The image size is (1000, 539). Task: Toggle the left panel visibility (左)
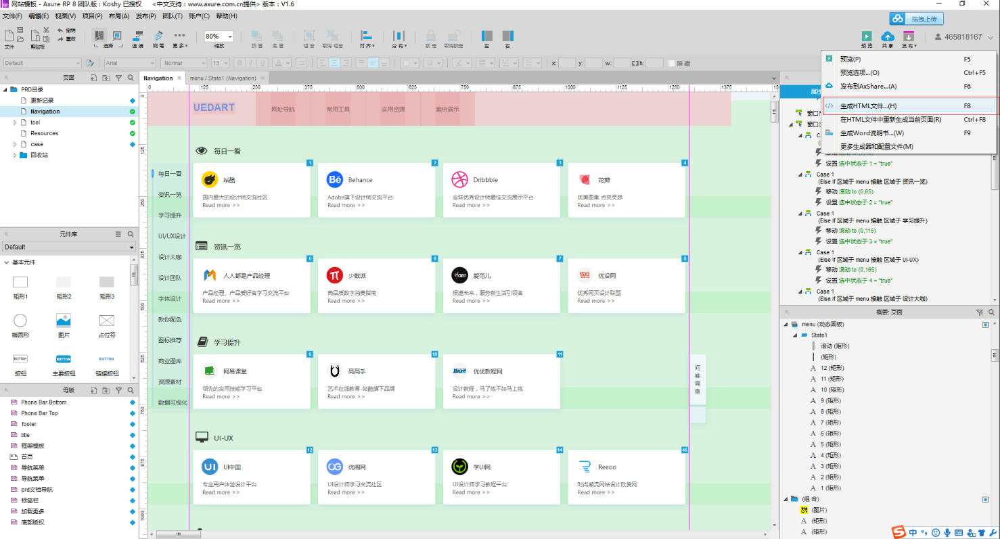[x=486, y=37]
